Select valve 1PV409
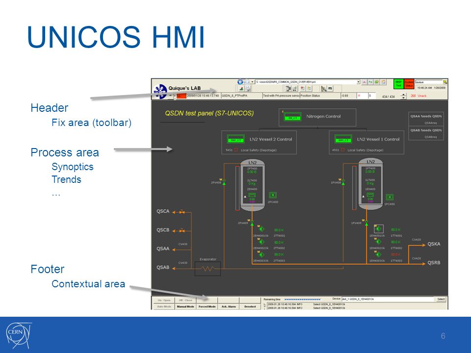 366,223
